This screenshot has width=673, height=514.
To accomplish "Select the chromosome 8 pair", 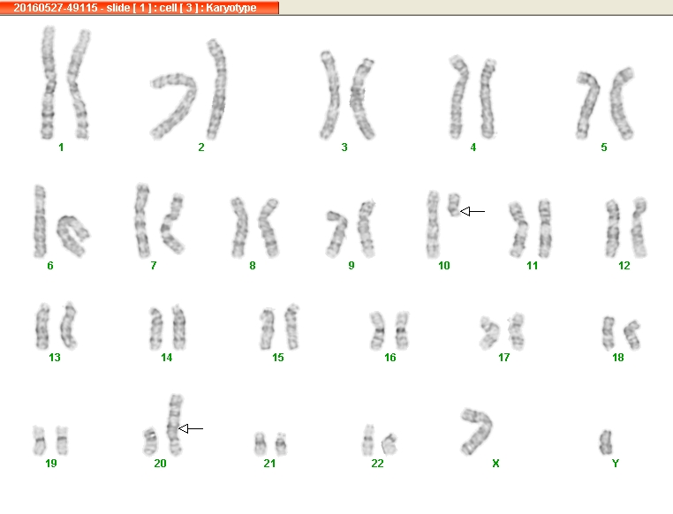I will pyautogui.click(x=255, y=227).
